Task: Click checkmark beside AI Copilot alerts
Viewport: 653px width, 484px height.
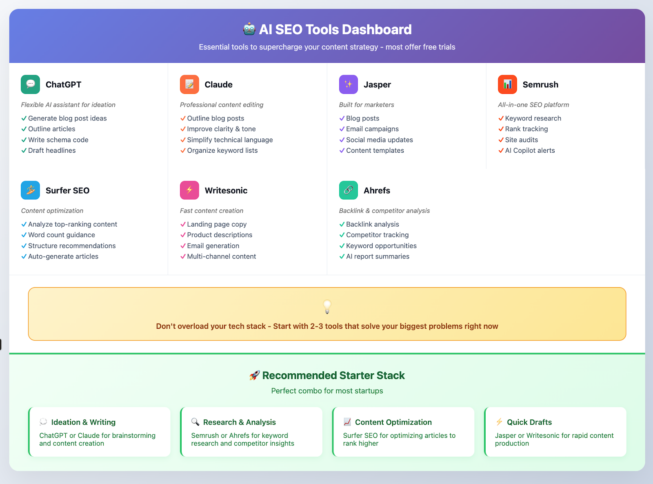Action: [501, 151]
